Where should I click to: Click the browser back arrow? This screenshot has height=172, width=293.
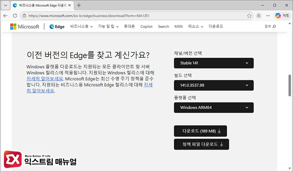point(5,16)
